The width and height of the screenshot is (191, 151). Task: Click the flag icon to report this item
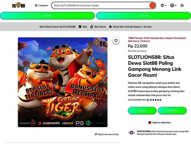[96, 134]
